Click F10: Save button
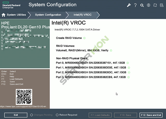The width and height of the screenshot is (166, 119). point(126,115)
